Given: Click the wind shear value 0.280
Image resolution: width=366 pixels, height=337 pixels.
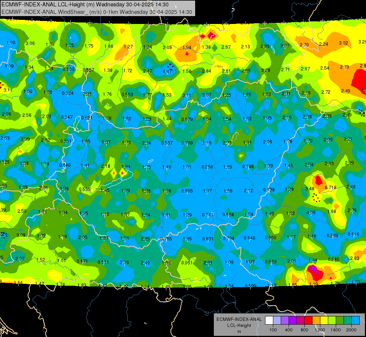Looking at the screenshot, I should click(333, 259).
